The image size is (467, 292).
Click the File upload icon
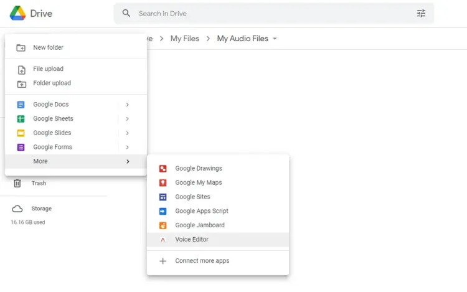21,70
